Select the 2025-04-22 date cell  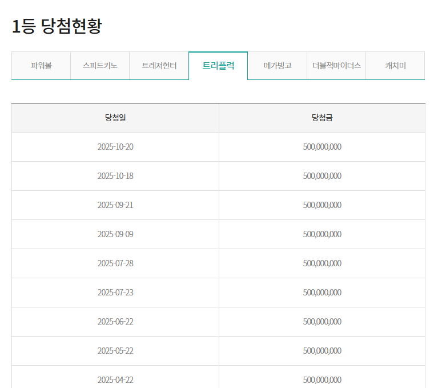(x=115, y=379)
